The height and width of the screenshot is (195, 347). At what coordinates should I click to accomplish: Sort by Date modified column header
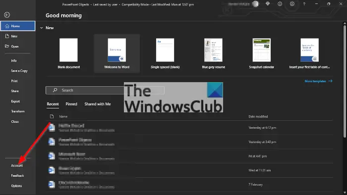coord(258,116)
